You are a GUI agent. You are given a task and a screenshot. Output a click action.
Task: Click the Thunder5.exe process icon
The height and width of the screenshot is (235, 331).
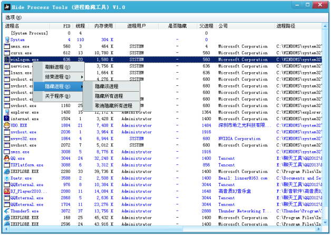pos(7,211)
